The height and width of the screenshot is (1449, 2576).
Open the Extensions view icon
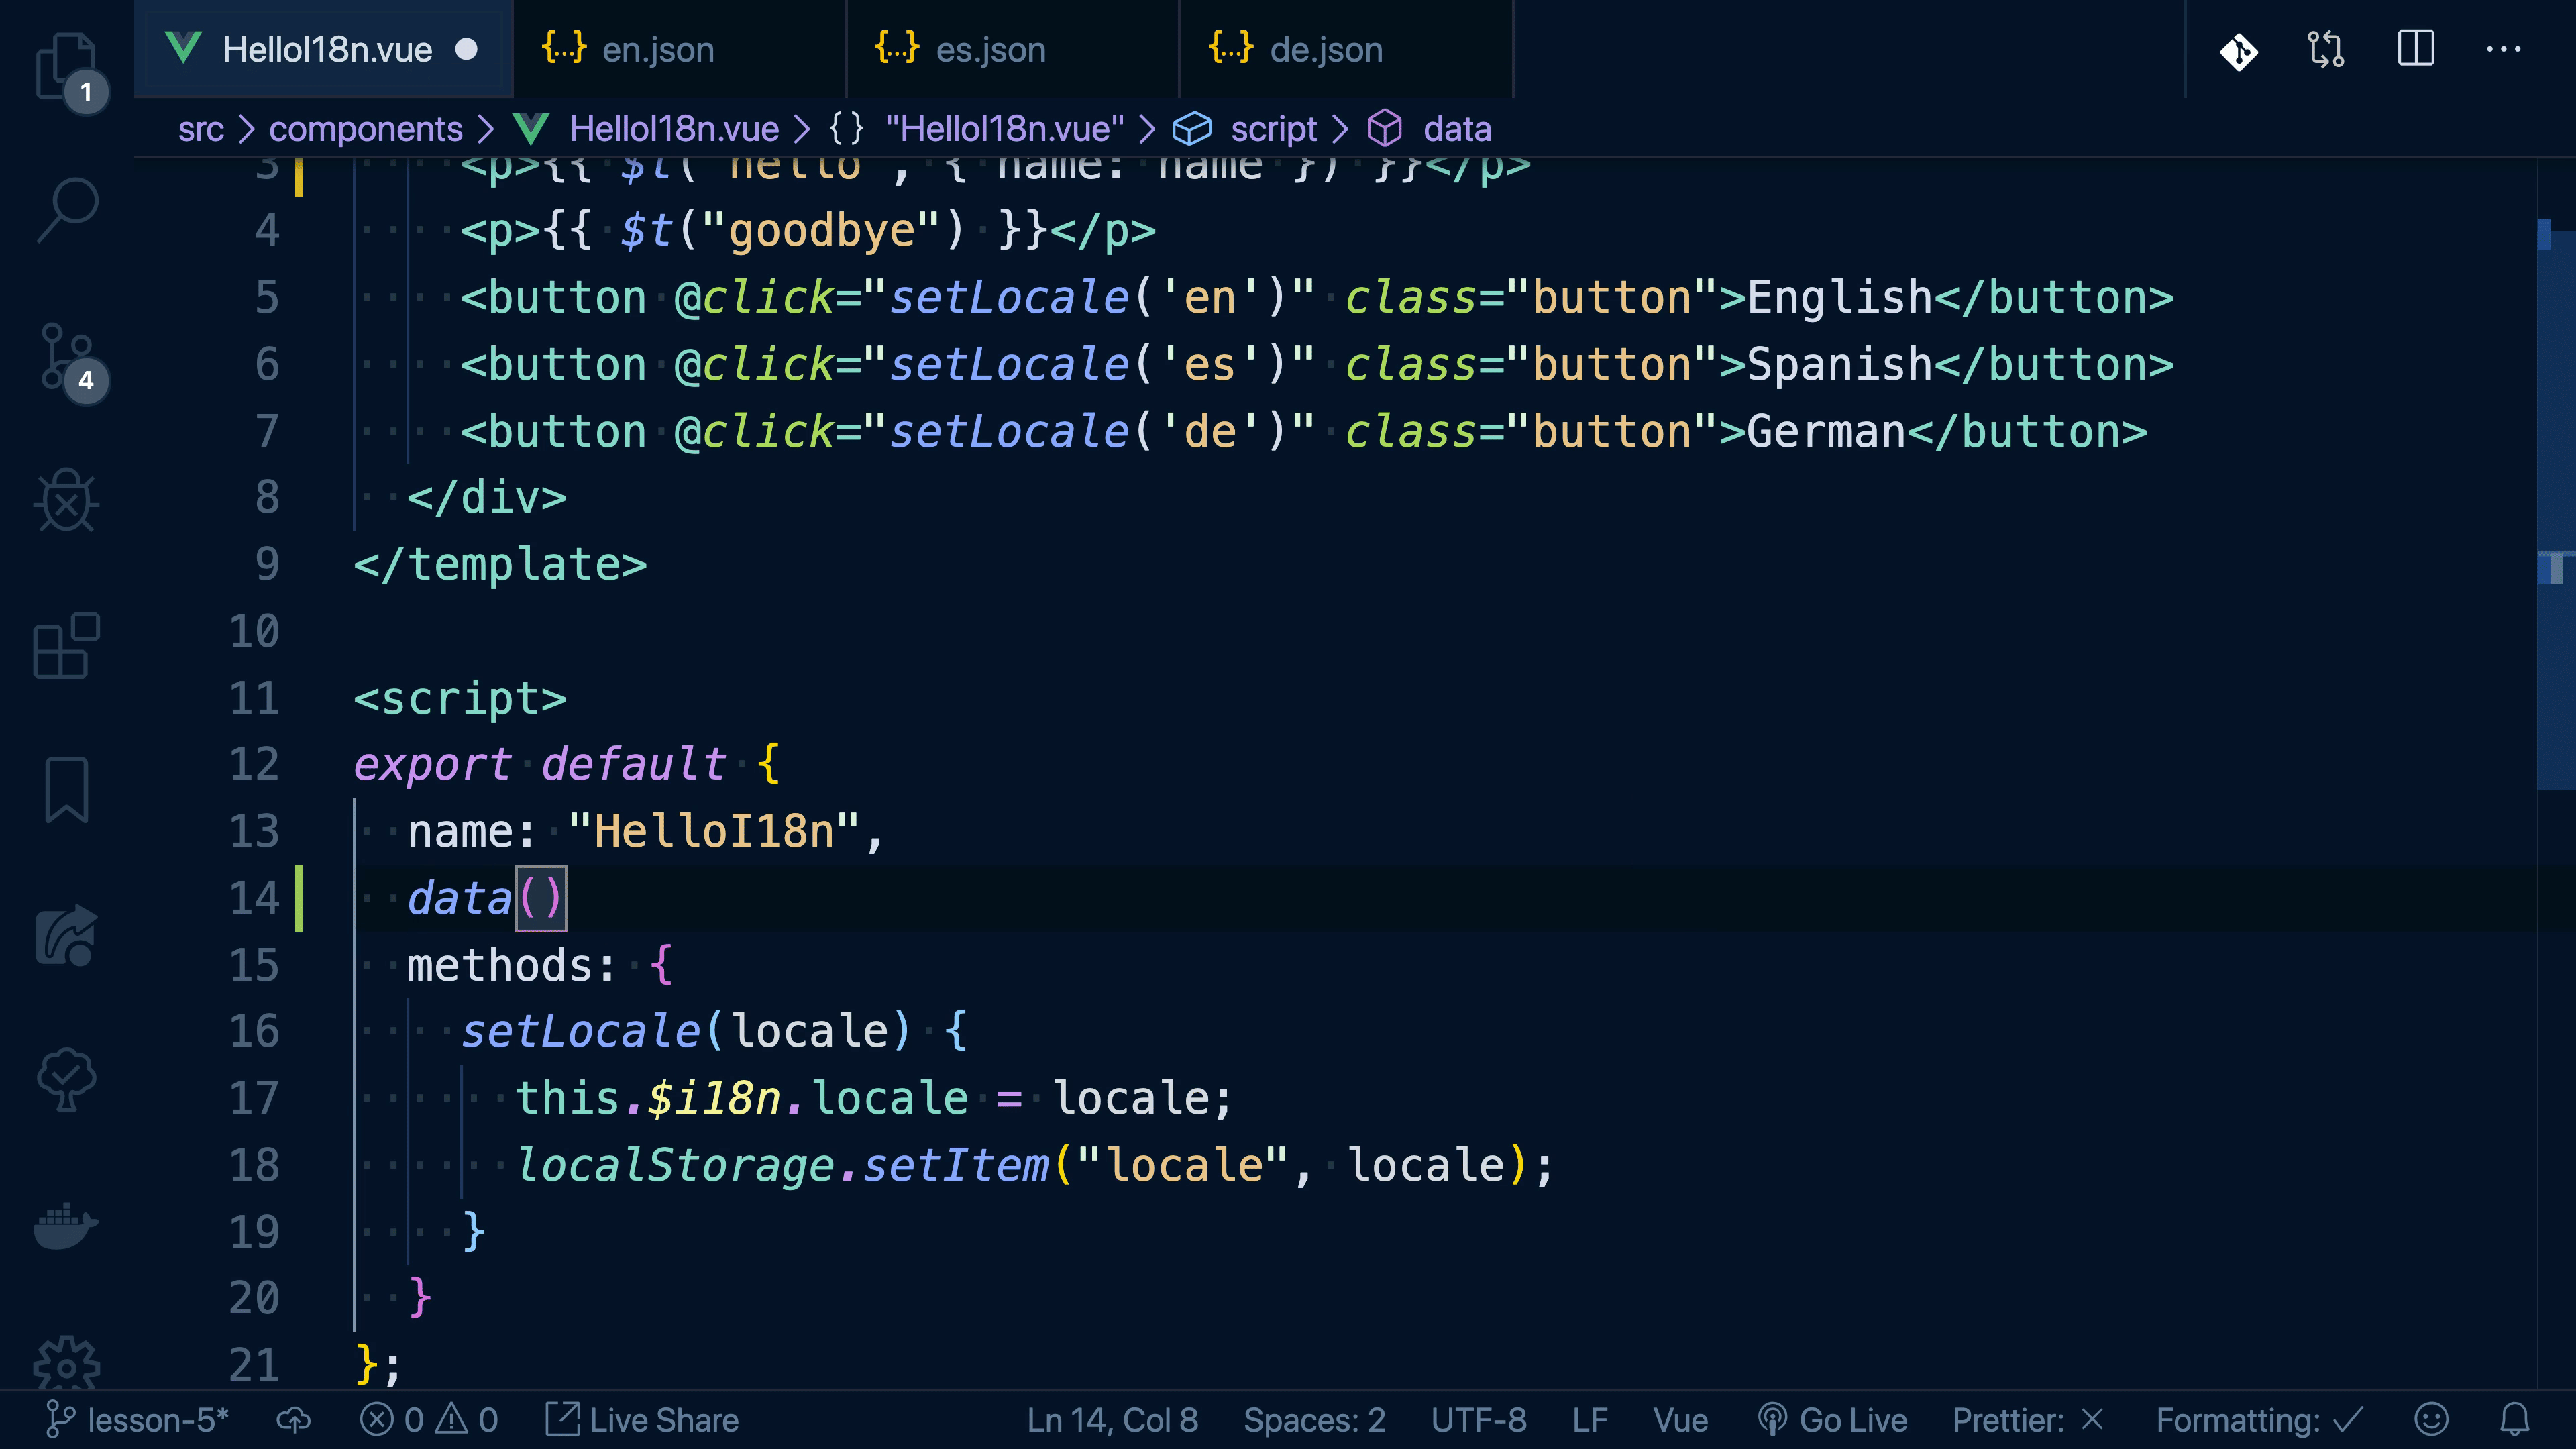(66, 646)
